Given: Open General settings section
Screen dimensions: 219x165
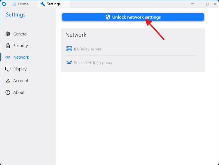Looking at the screenshot, I should tap(20, 34).
